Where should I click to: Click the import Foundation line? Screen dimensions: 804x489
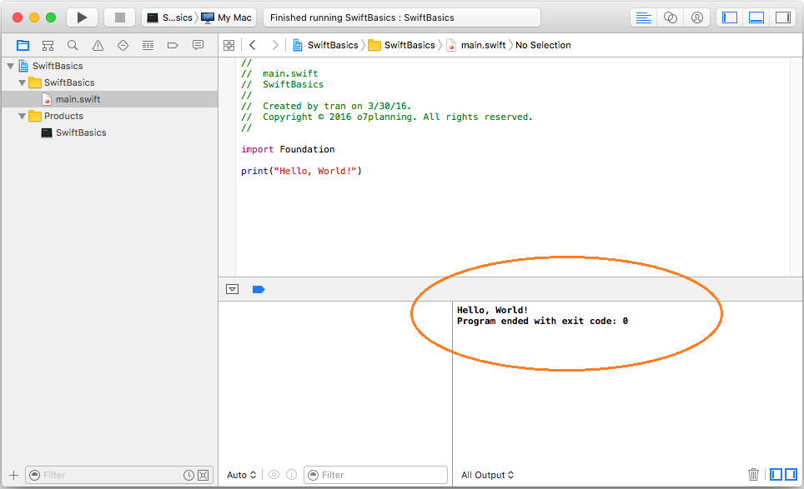coord(288,149)
